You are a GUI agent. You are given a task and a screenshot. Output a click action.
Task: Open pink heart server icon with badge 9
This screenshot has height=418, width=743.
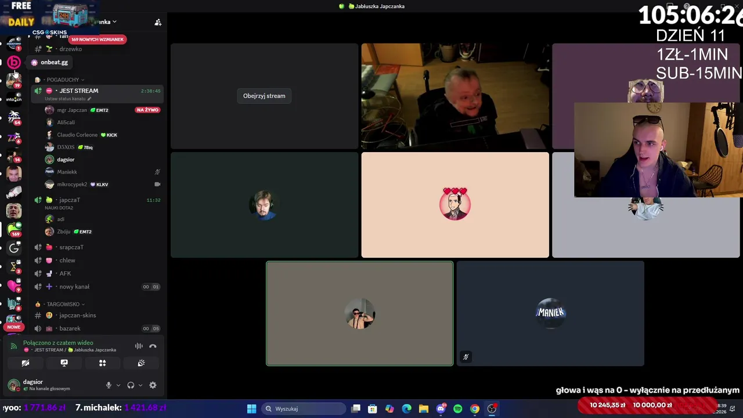14,285
